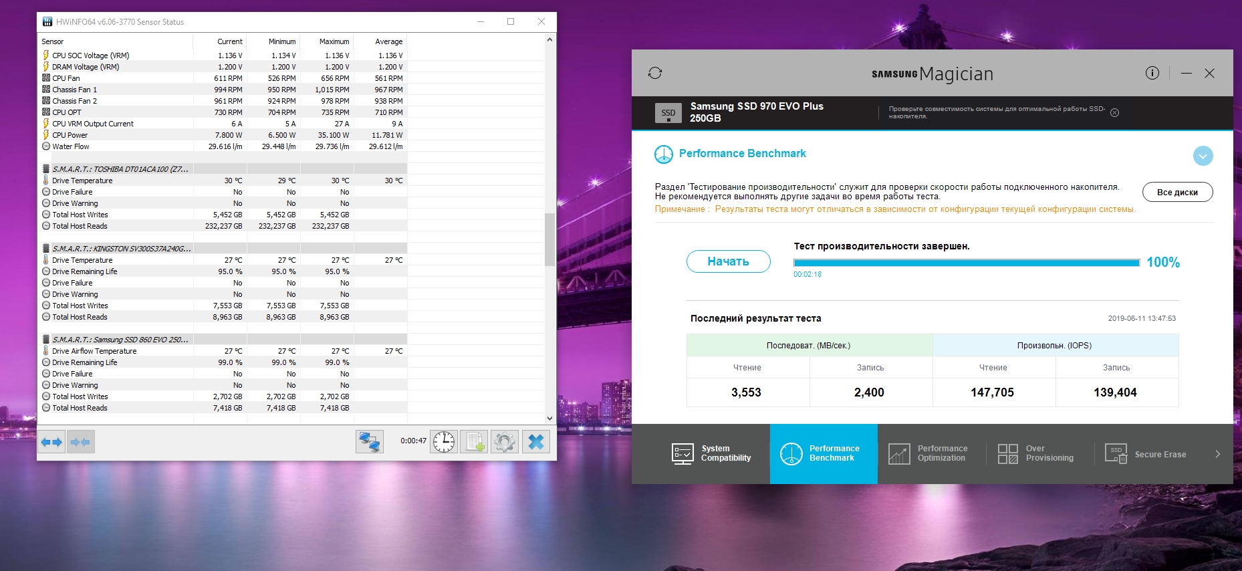Click Total Host Writes row showing 2,702 GB
Image resolution: width=1242 pixels, height=571 pixels.
(223, 396)
